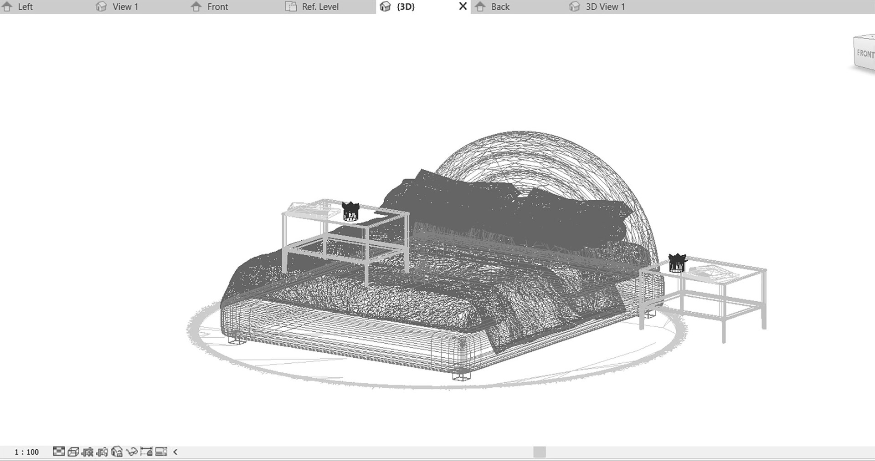The width and height of the screenshot is (875, 461).
Task: Open the 1 : 100 view scale menu
Action: 26,452
